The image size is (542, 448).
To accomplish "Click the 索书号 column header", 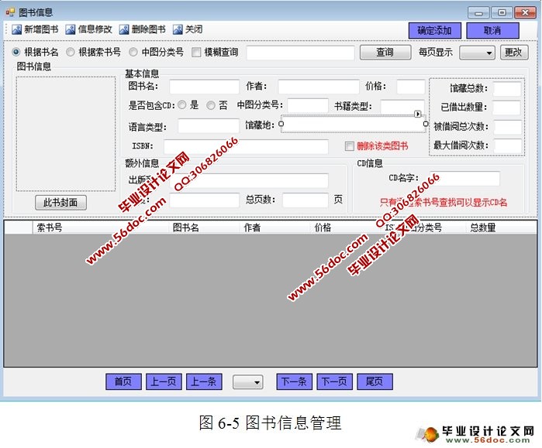I will (x=102, y=227).
